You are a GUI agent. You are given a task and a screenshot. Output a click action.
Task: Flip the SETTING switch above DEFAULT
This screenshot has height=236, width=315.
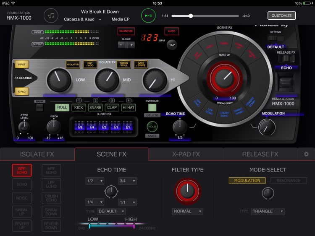[x=276, y=38]
